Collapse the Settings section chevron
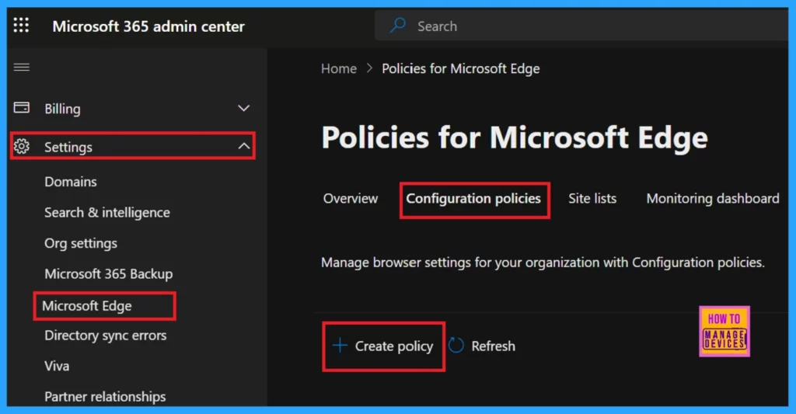The width and height of the screenshot is (796, 414). [243, 146]
